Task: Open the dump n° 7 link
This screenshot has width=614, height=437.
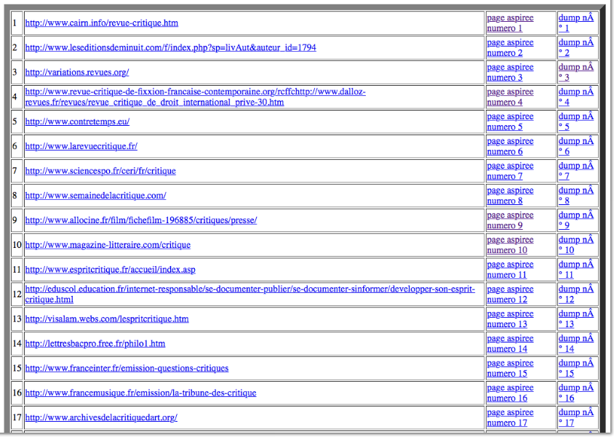Action: [x=575, y=171]
